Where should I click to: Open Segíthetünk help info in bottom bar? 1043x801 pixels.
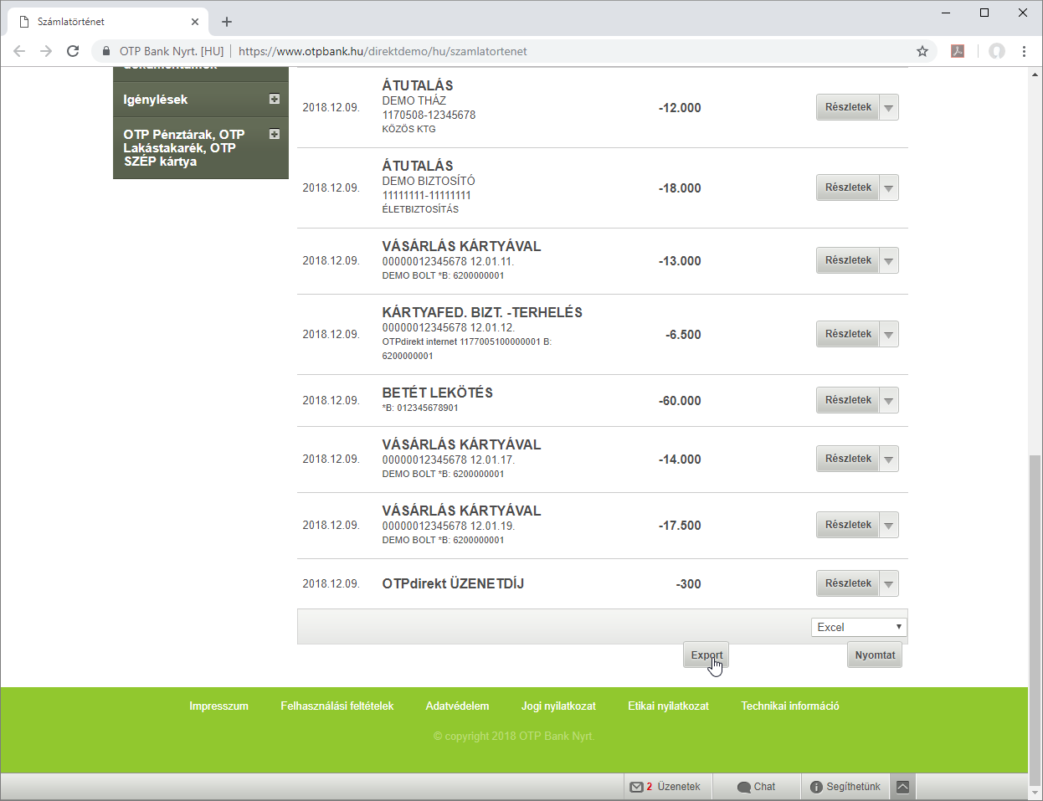(x=845, y=787)
